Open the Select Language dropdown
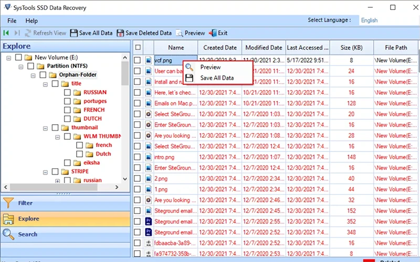Screen dimensions: 420x262 pos(388,20)
